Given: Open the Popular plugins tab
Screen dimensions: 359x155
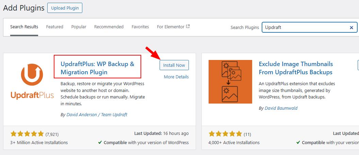Looking at the screenshot, I should coord(79,27).
